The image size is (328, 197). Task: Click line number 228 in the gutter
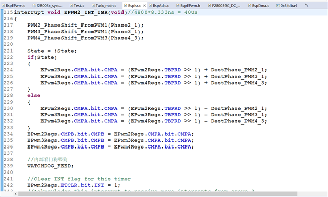(x=8, y=95)
